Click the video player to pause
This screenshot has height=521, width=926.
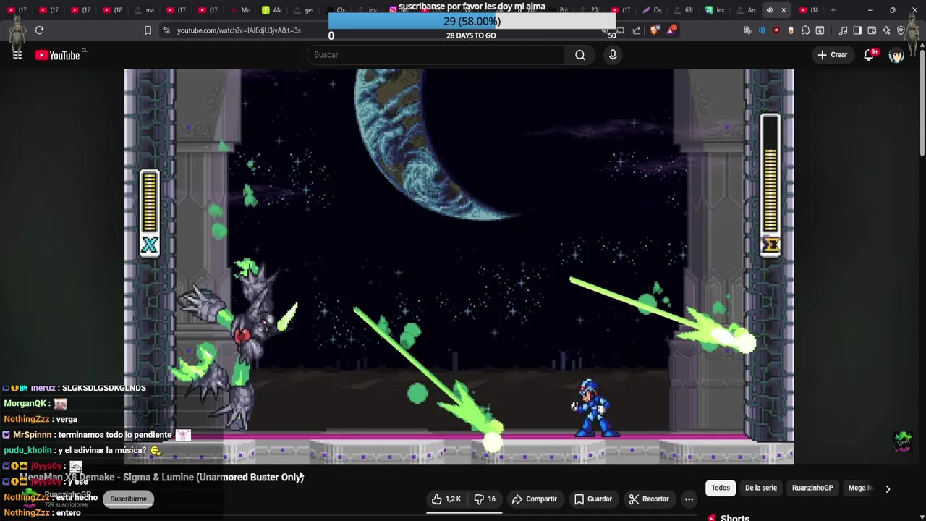tap(459, 266)
